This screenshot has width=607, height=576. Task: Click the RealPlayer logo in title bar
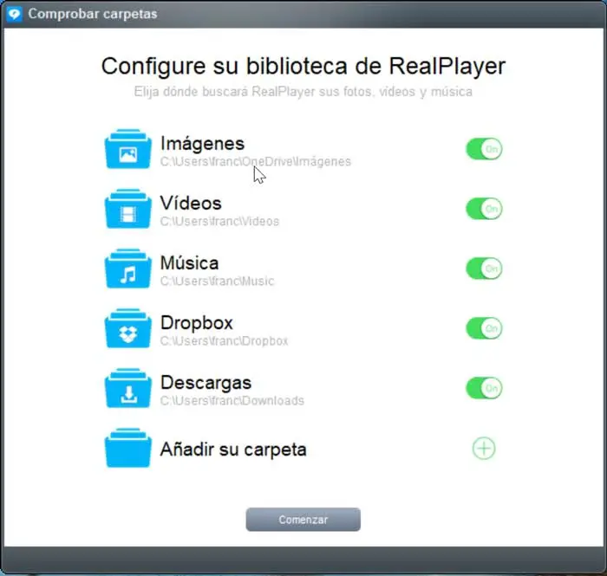pos(15,15)
